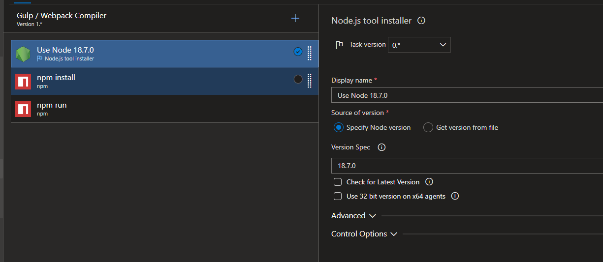Click the Version Spec input field
This screenshot has height=262, width=603.
click(x=467, y=166)
